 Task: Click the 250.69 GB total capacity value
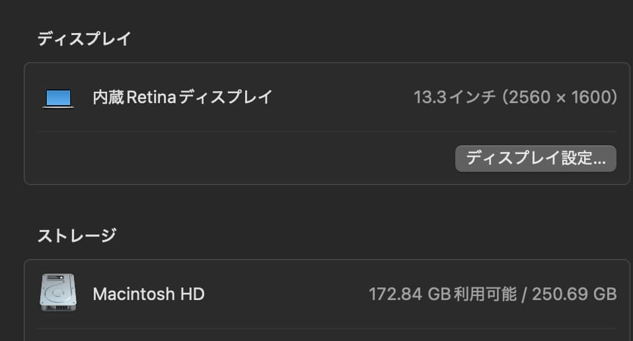pyautogui.click(x=574, y=293)
